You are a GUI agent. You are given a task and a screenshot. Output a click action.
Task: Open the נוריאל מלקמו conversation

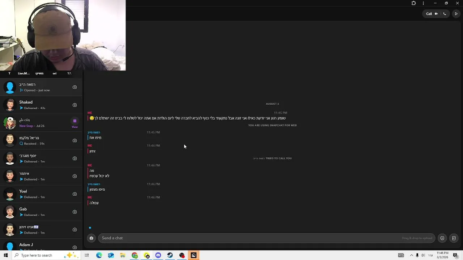41,140
